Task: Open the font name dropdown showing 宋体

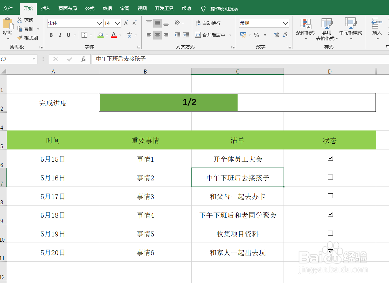Action: [x=99, y=23]
